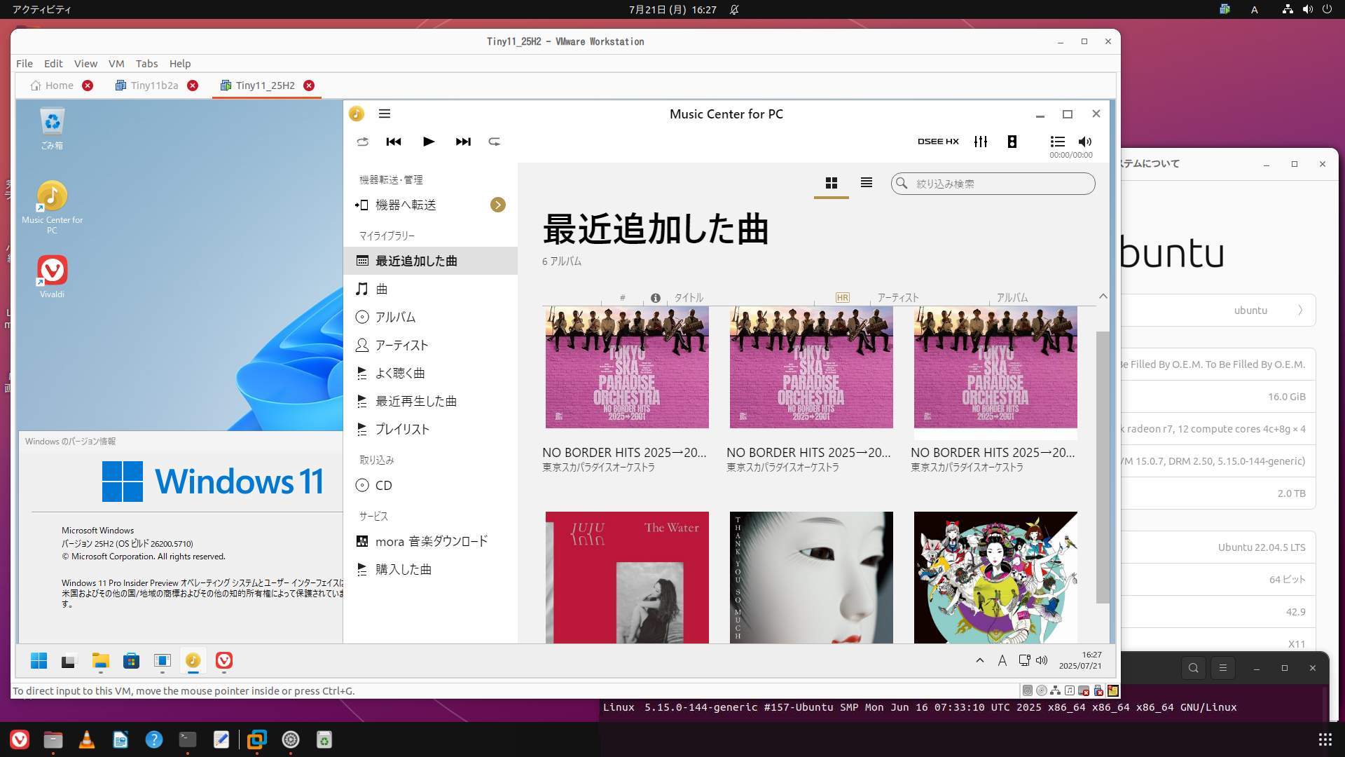
Task: Open the Music Center hamburger menu
Action: [x=385, y=114]
